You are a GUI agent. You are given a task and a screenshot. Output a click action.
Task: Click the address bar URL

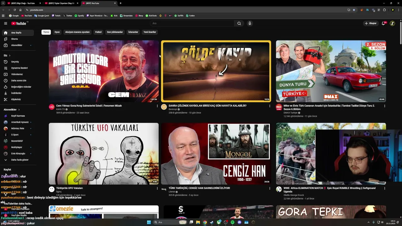(x=36, y=10)
